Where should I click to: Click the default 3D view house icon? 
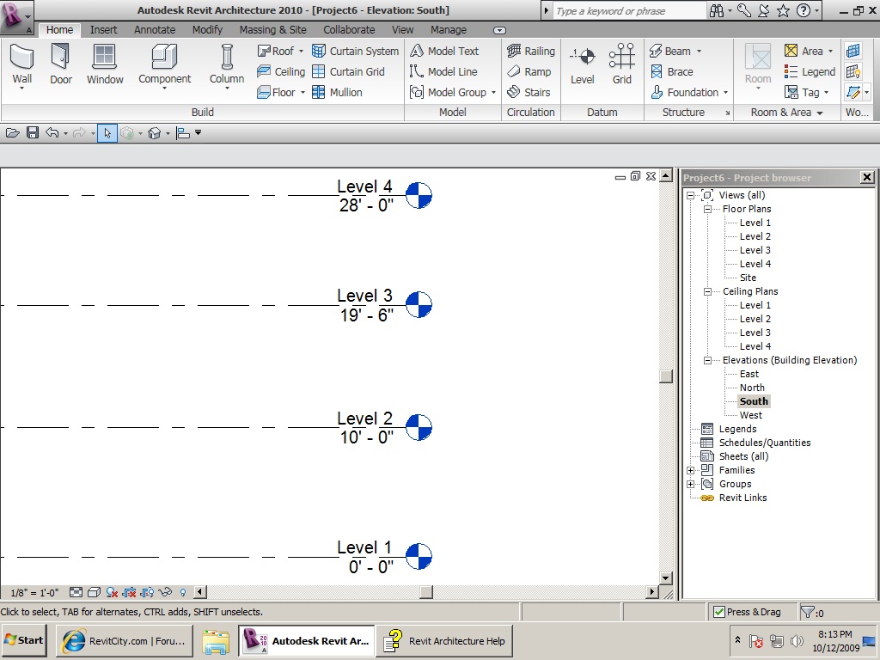tap(155, 133)
